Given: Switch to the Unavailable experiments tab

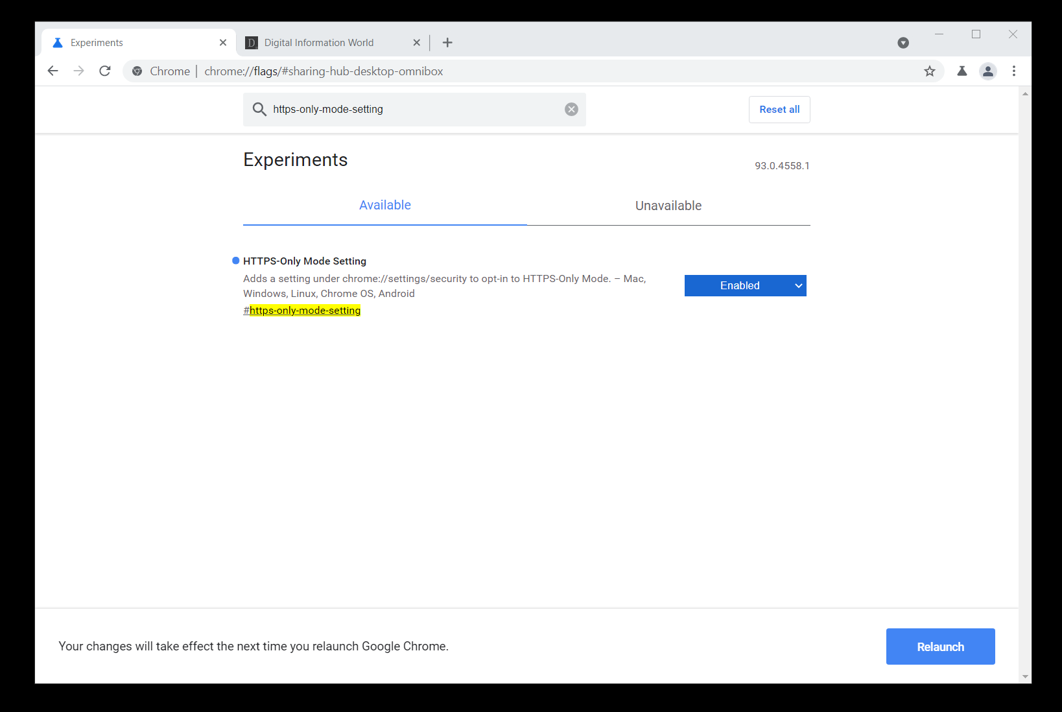Looking at the screenshot, I should tap(668, 206).
